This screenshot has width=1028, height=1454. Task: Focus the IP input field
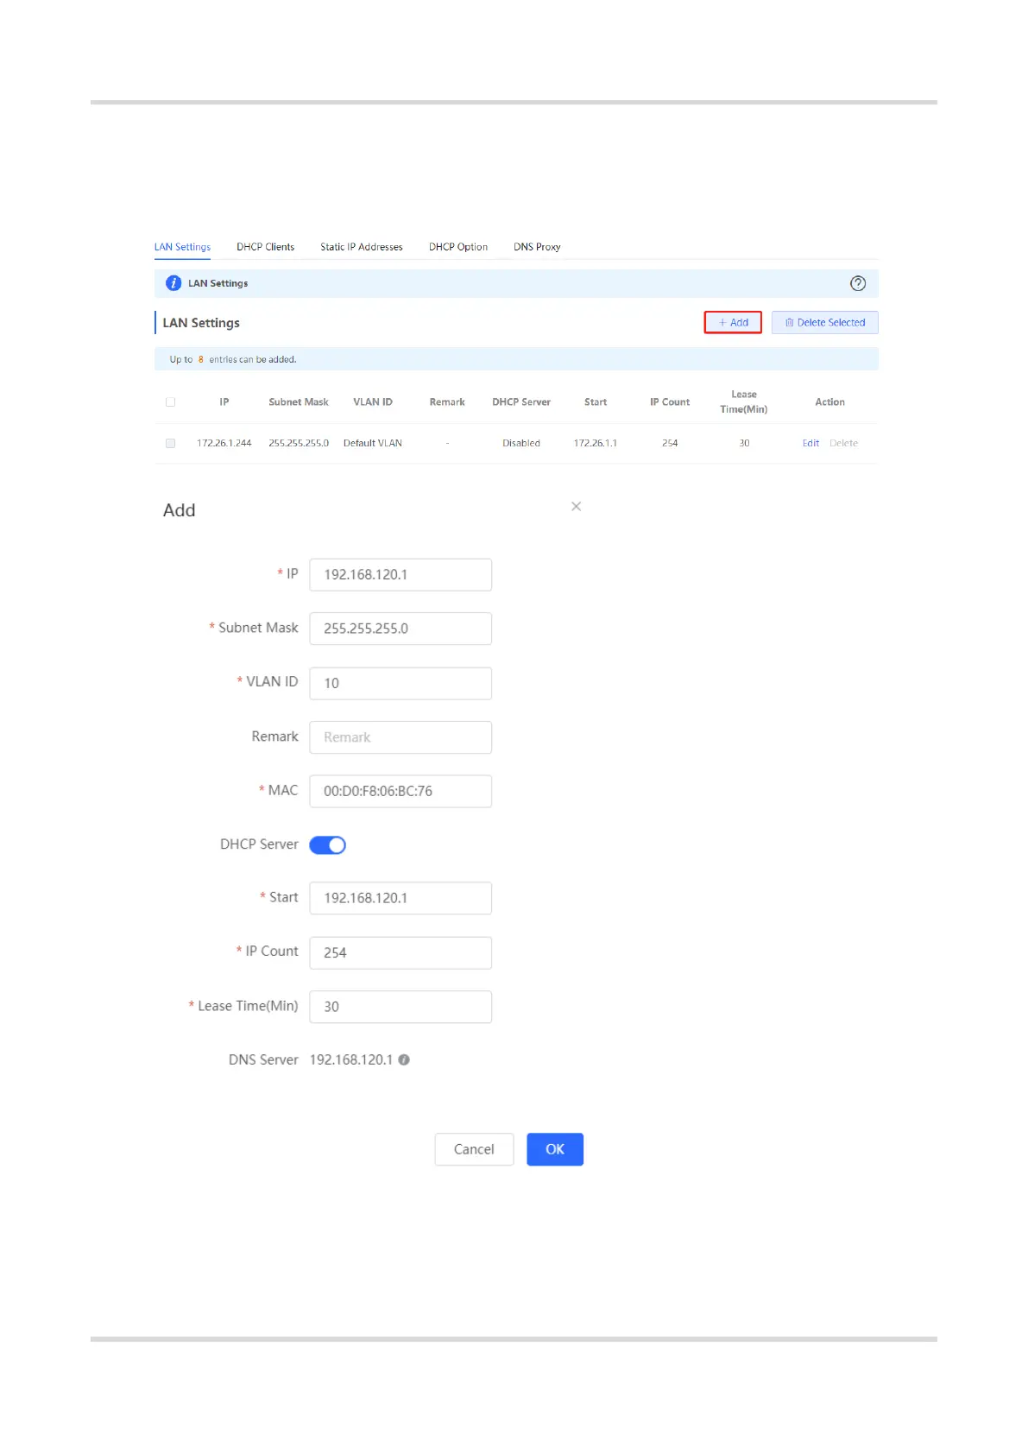pyautogui.click(x=400, y=575)
